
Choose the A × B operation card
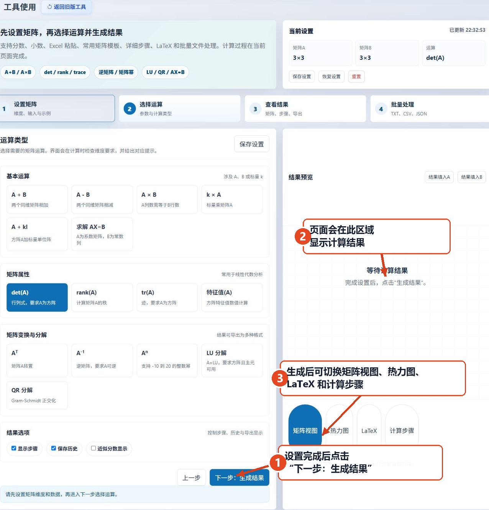[x=167, y=199]
